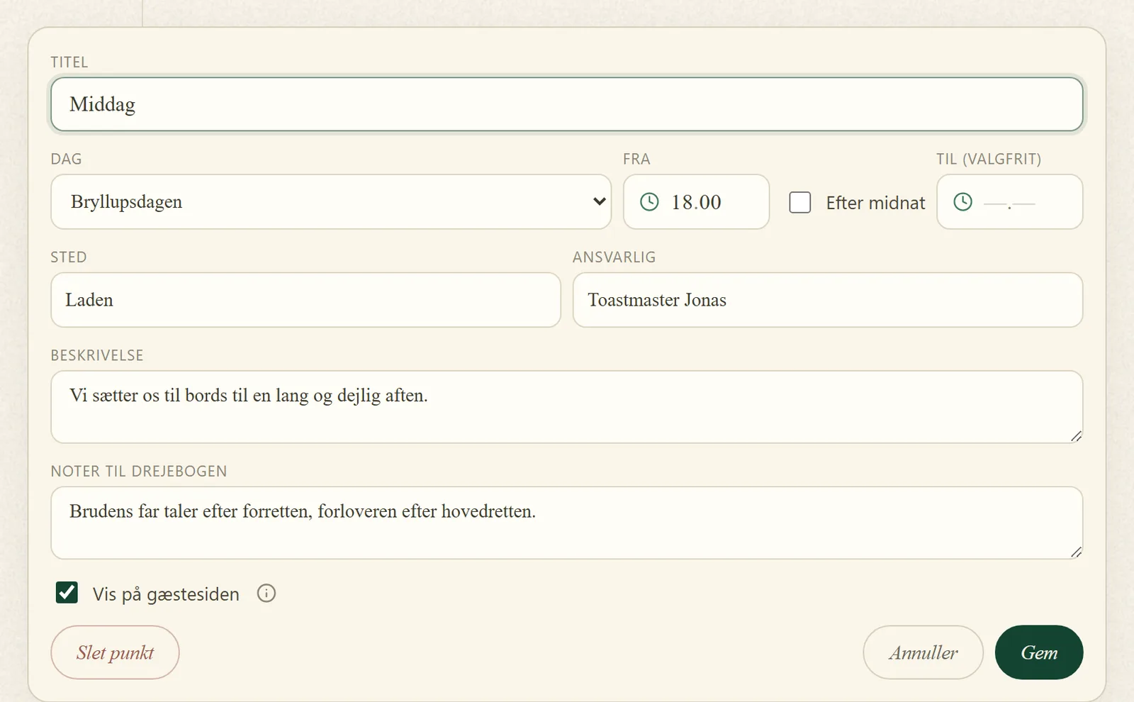Screen dimensions: 1134x702
Task: Click into the Beskrivelse text area
Action: (x=567, y=407)
